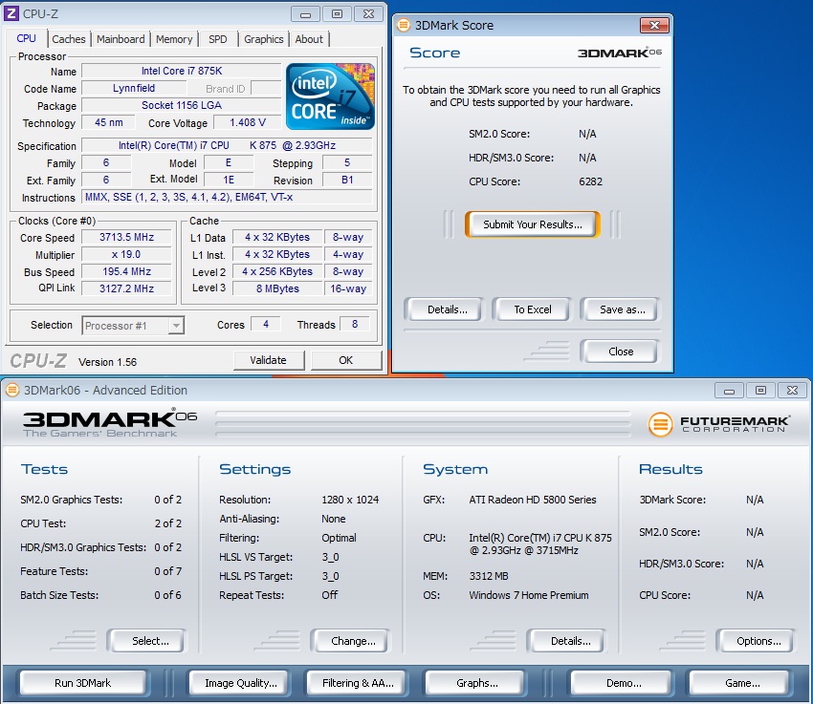
Task: Click the CPU-Z title bar icon
Action: pyautogui.click(x=12, y=13)
